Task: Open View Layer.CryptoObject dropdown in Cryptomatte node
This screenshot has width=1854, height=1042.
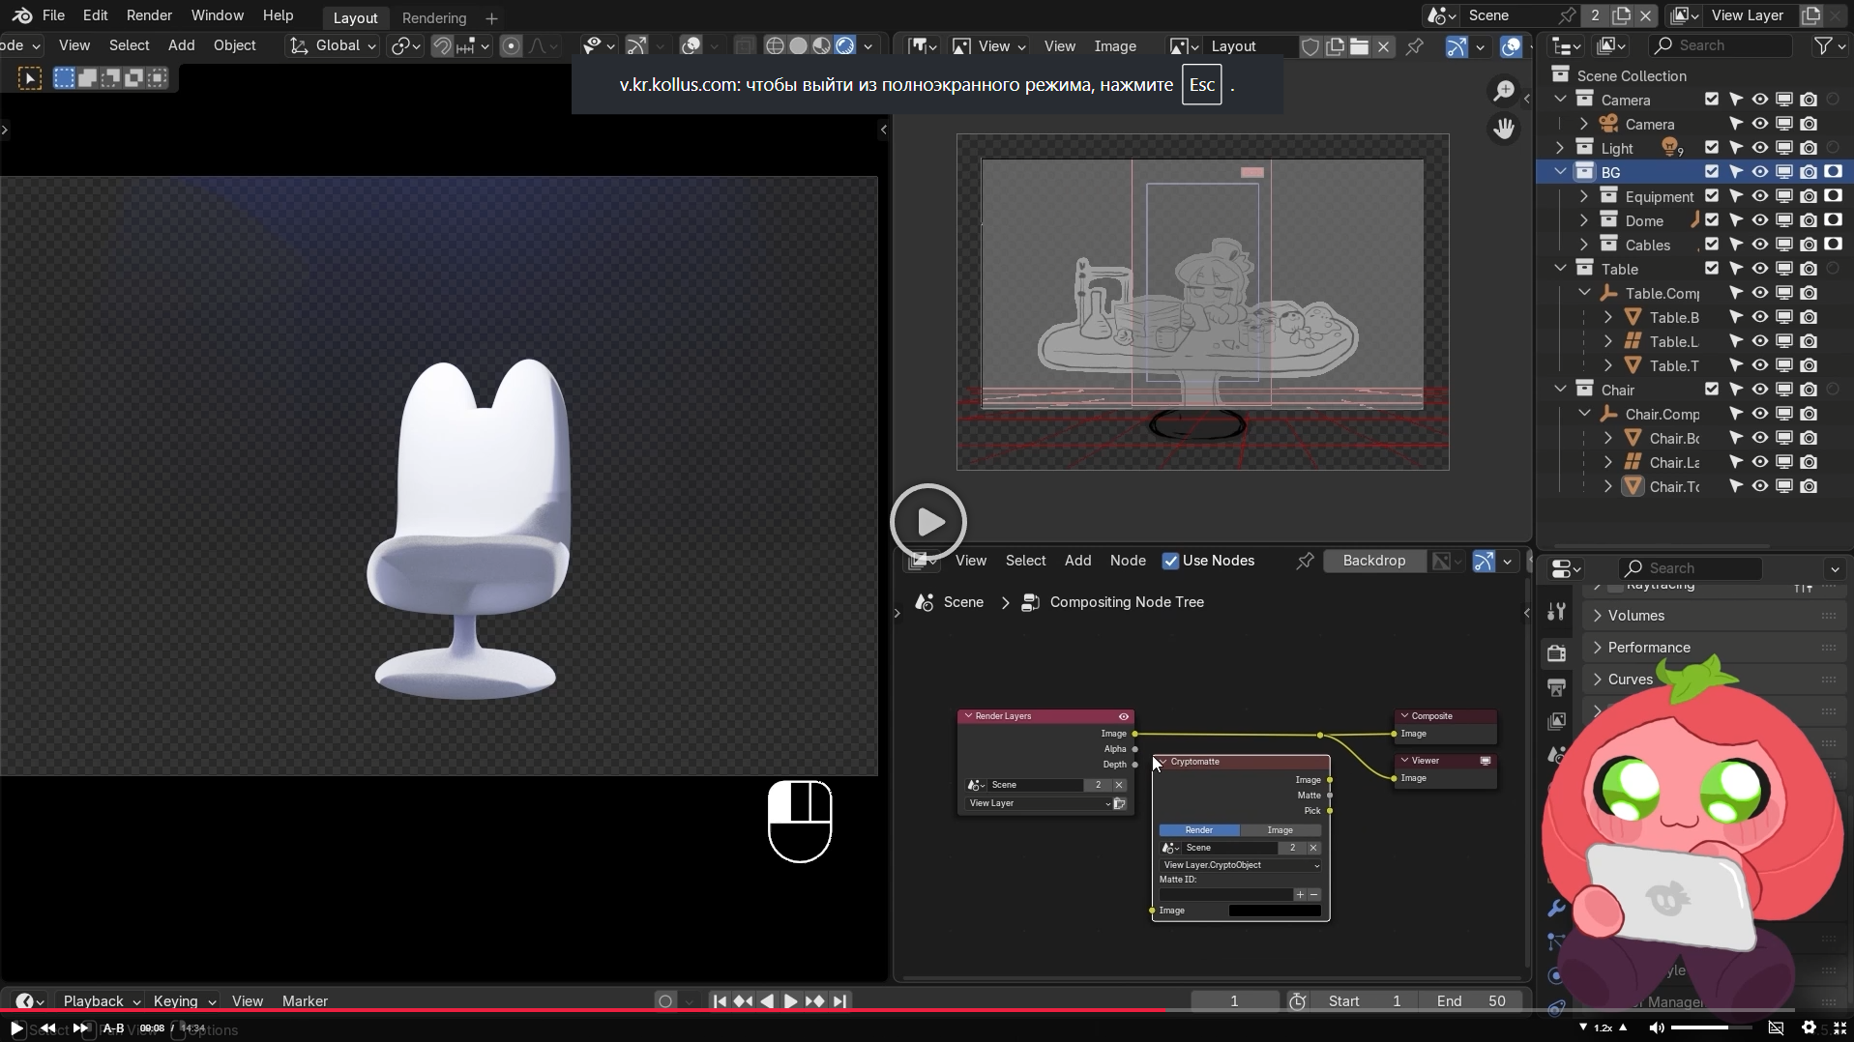Action: point(1241,865)
